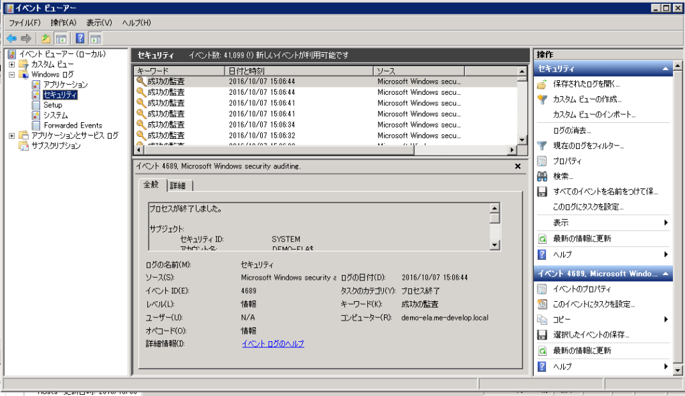685x396 pixels.
Task: Select the Forwarded Events log
Action: click(x=72, y=125)
